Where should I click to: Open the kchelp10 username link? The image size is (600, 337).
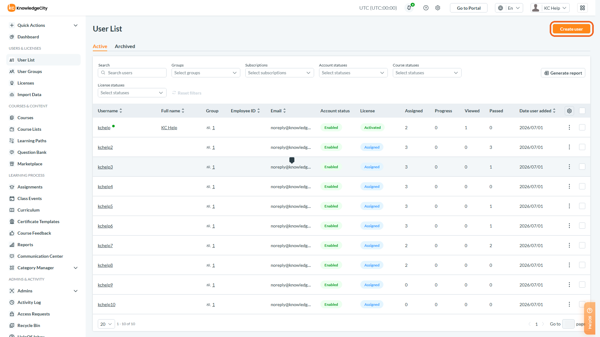tap(107, 305)
